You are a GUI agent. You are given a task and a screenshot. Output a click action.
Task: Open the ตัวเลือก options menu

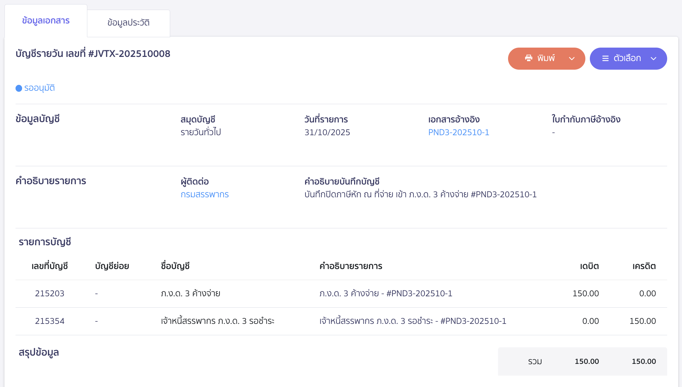628,59
